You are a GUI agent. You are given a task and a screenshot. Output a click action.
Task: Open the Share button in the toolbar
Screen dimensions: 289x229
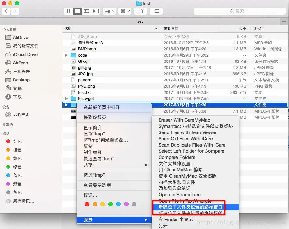tap(141, 11)
